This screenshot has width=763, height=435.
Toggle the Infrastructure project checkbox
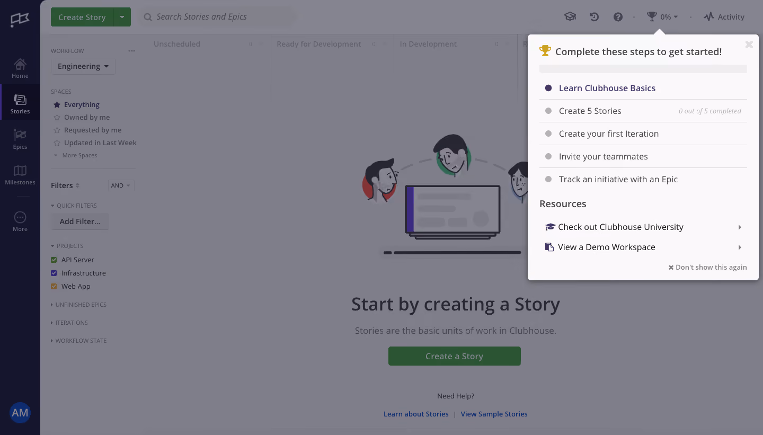(54, 273)
